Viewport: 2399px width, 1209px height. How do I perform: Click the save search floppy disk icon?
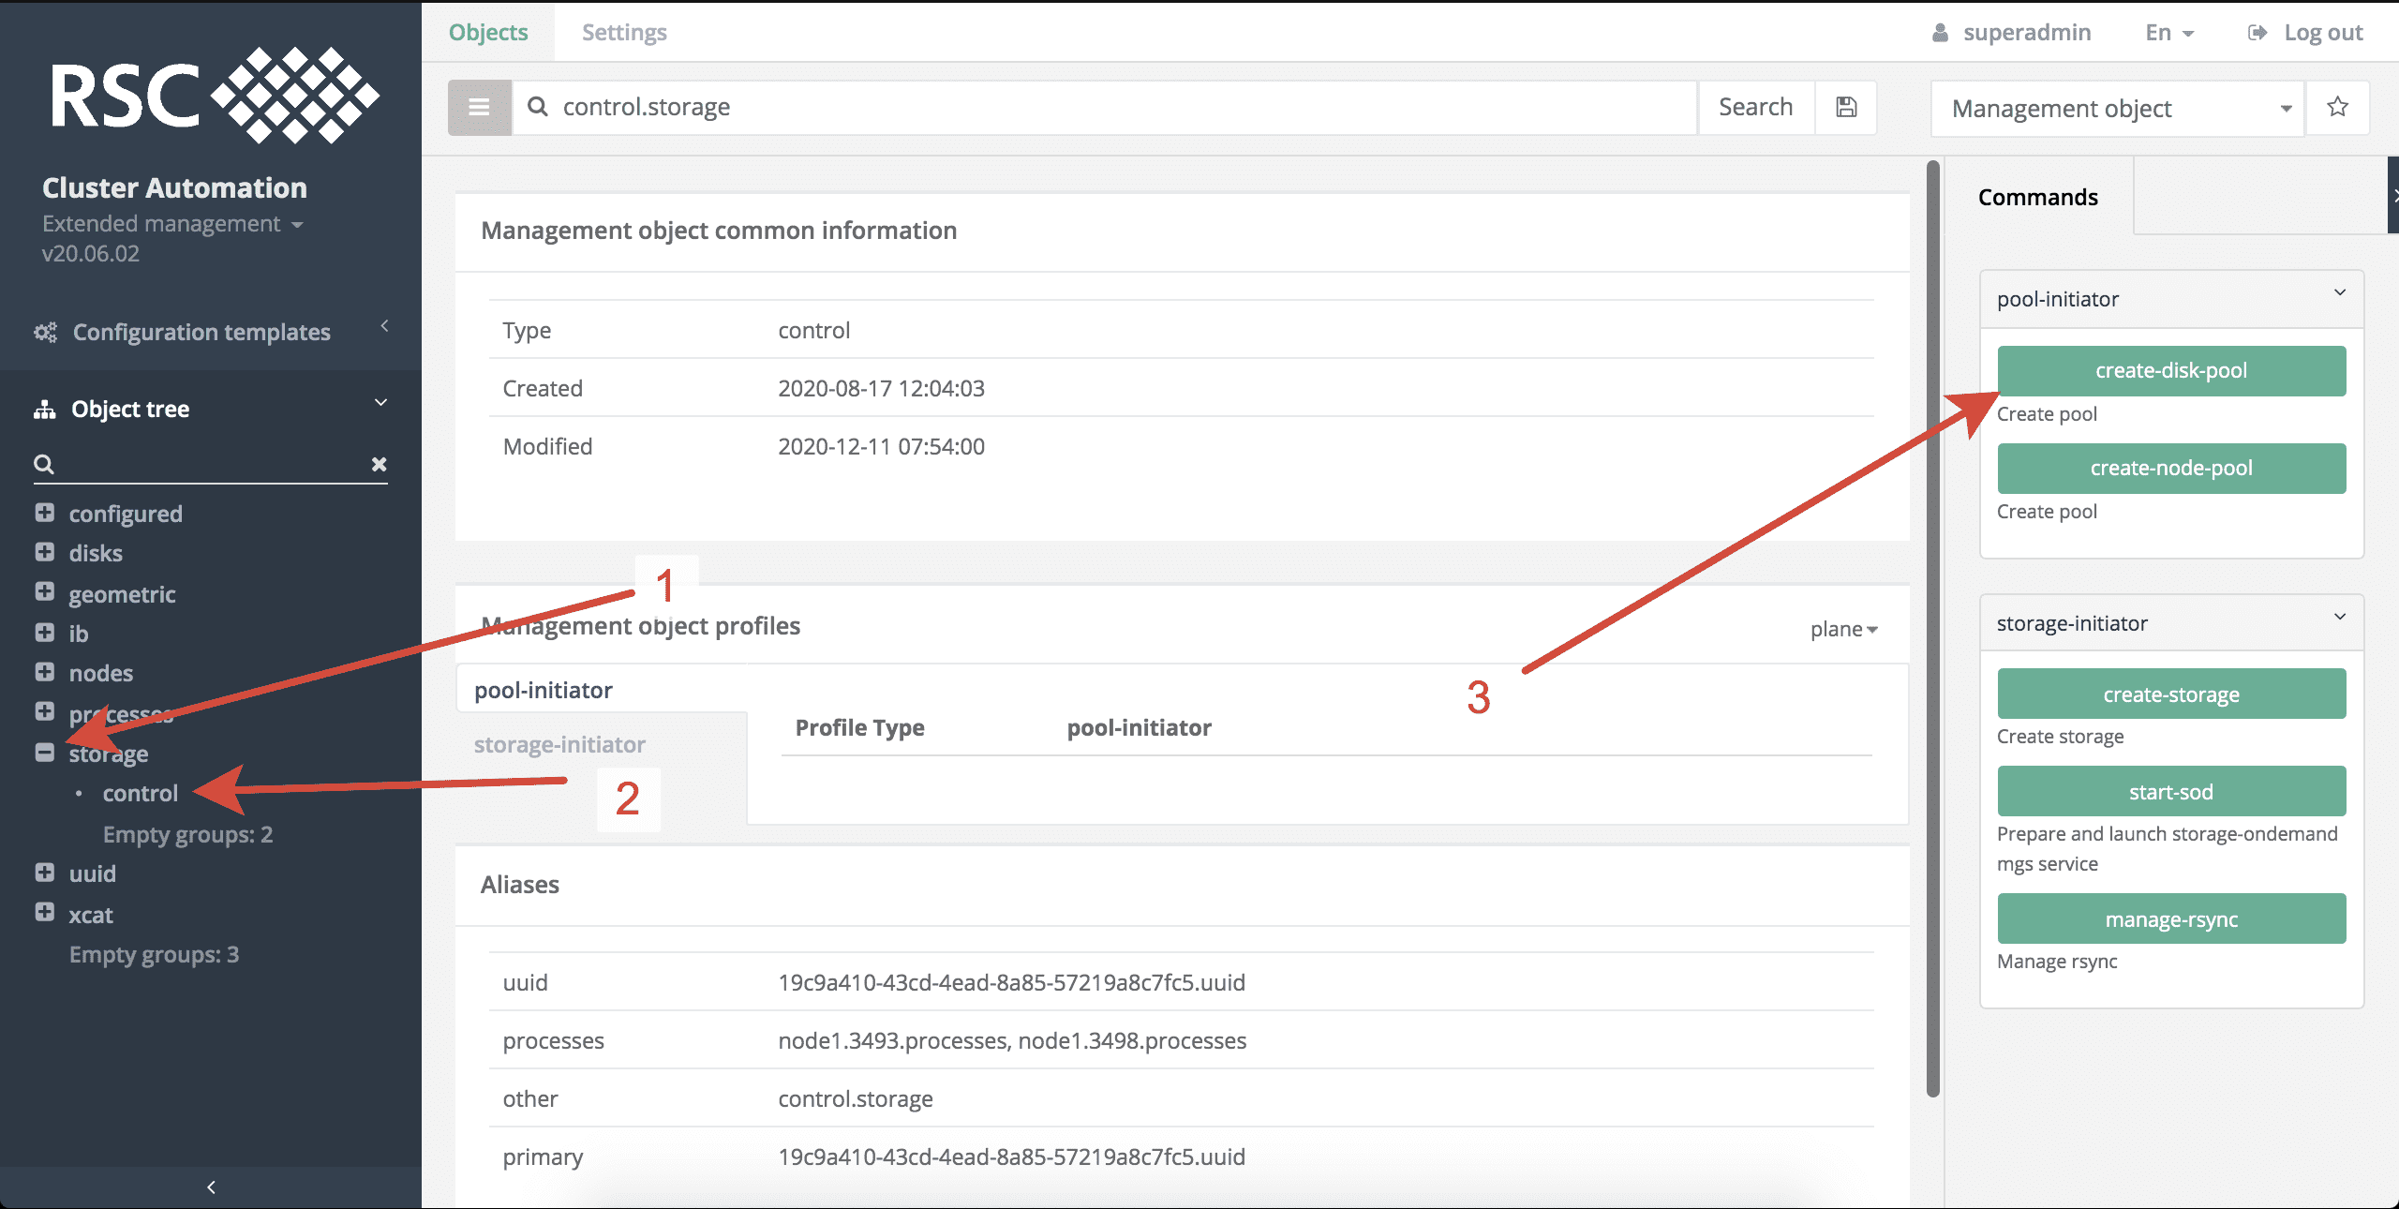pos(1845,107)
